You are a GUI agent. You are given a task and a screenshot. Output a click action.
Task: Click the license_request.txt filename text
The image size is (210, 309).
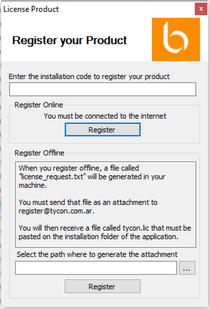pos(53,177)
